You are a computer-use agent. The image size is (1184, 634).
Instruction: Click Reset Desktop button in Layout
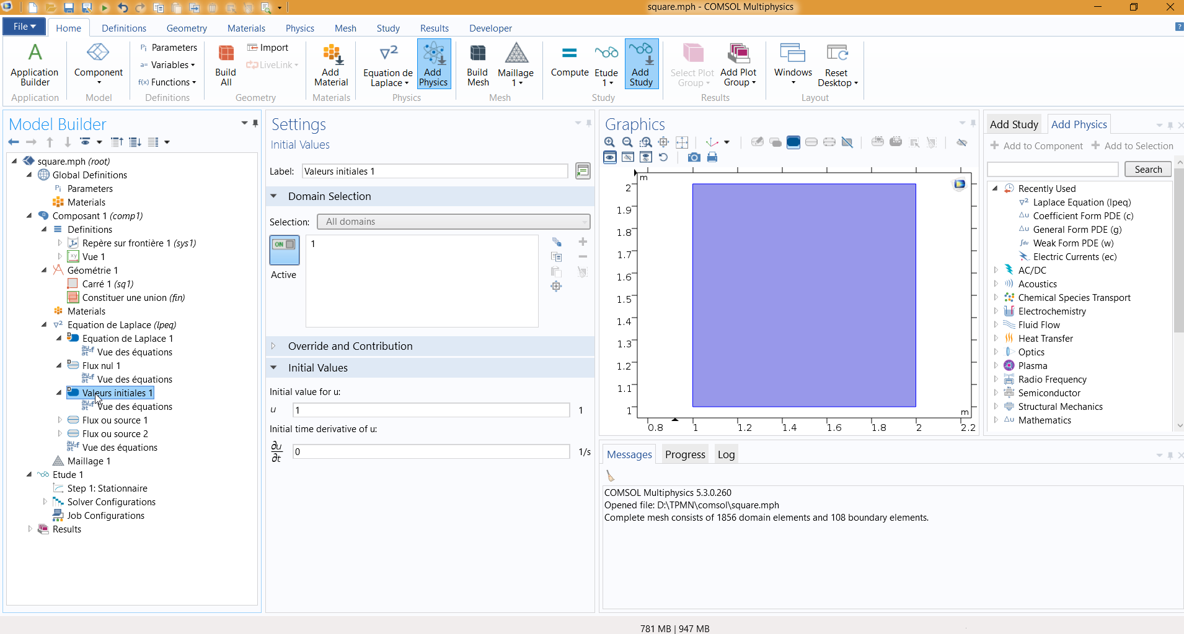837,66
